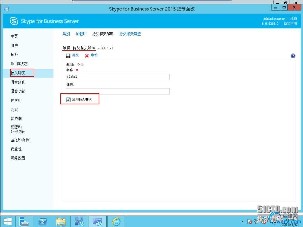The width and height of the screenshot is (303, 227).
Task: Open 安全性 in the sidebar
Action: coord(16,149)
